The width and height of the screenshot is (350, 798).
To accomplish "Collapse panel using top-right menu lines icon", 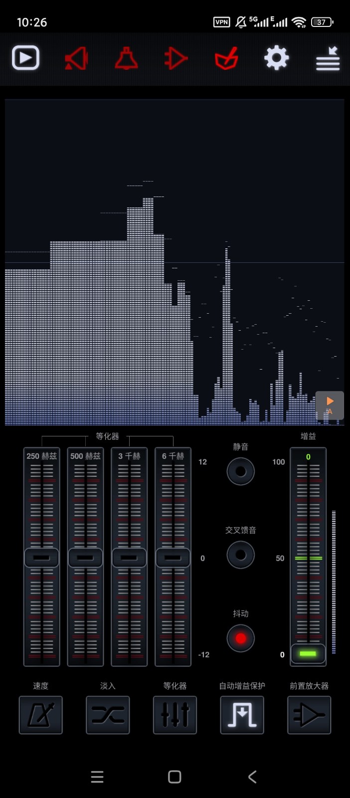I will (x=328, y=59).
